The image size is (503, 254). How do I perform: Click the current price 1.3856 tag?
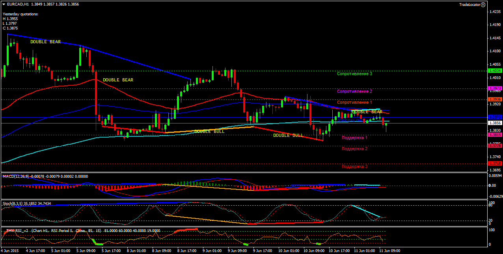click(x=495, y=123)
